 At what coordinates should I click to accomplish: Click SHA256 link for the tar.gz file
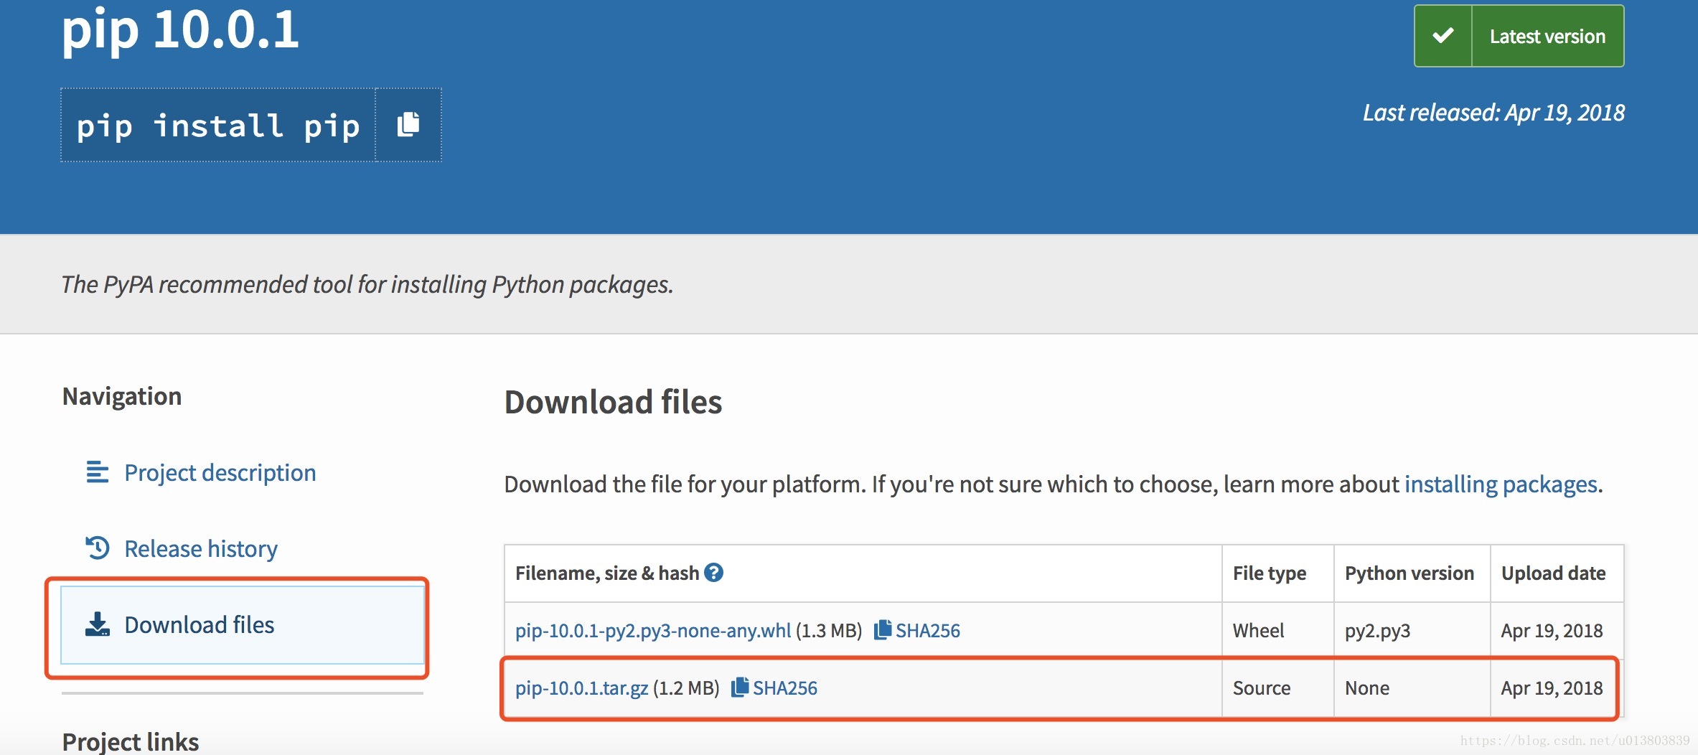[x=784, y=688]
